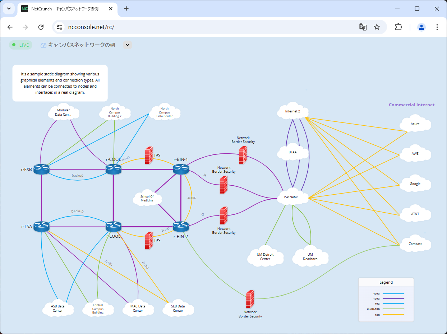Open the Translate page icon

(363, 27)
